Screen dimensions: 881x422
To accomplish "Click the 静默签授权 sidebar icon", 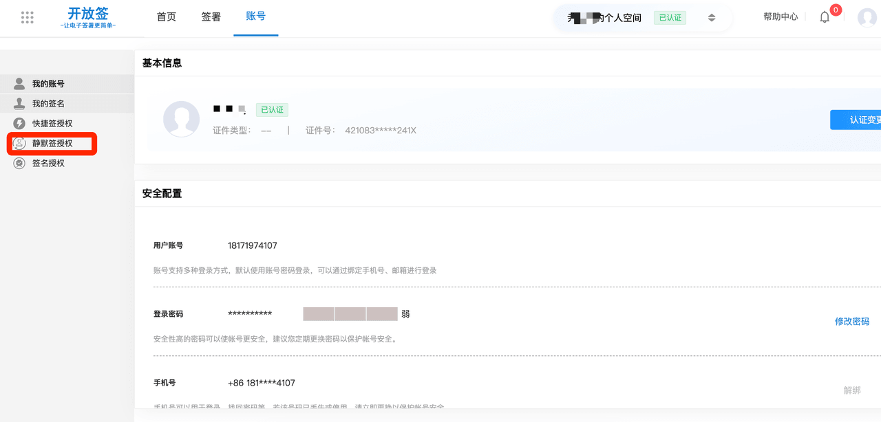I will pos(19,144).
